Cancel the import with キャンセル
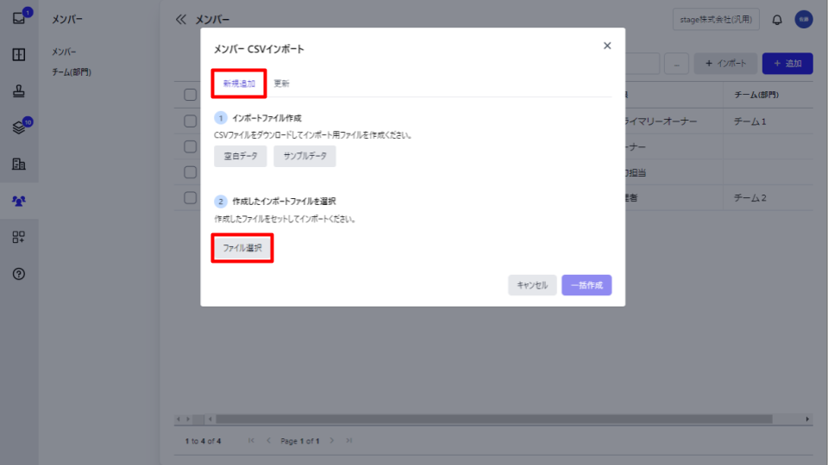The height and width of the screenshot is (465, 828). pos(532,285)
